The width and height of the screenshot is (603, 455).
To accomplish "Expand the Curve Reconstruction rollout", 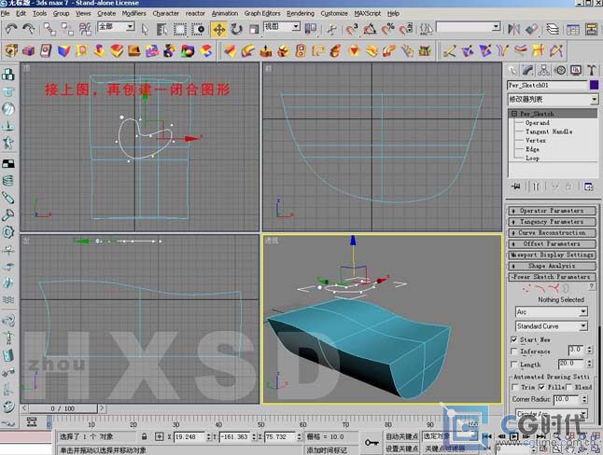I will pos(553,233).
